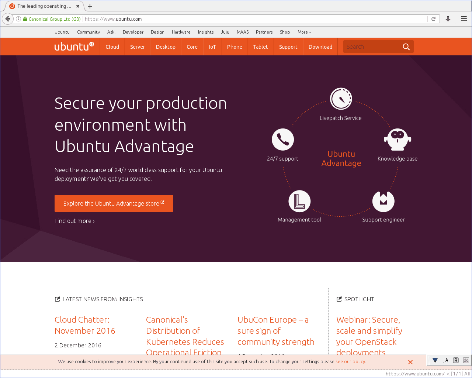This screenshot has width=472, height=378.
Task: Click the Management tool icon
Action: 299,201
